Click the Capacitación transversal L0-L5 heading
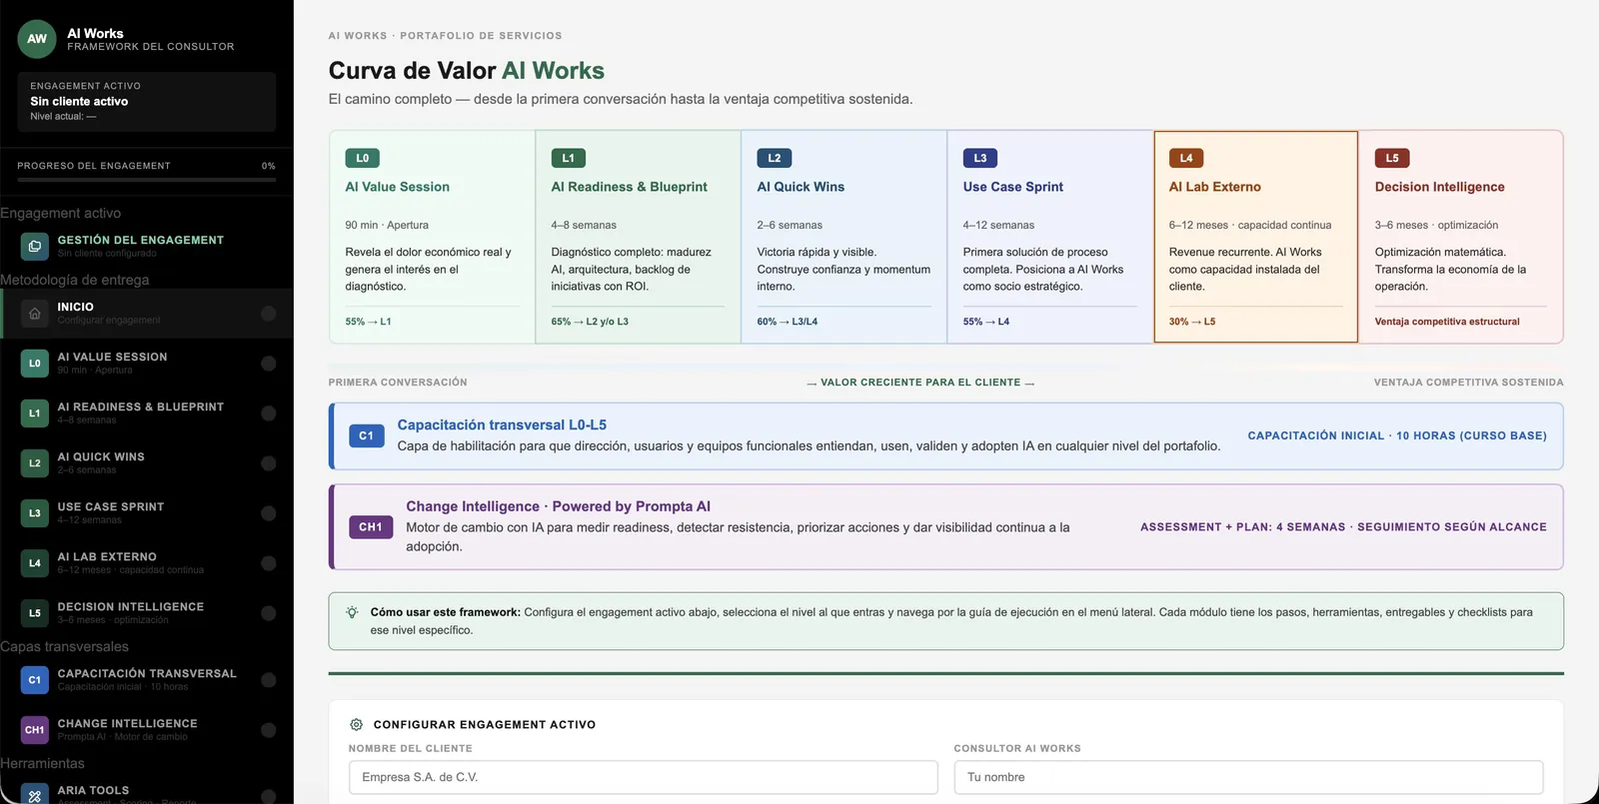This screenshot has height=804, width=1599. [x=502, y=424]
